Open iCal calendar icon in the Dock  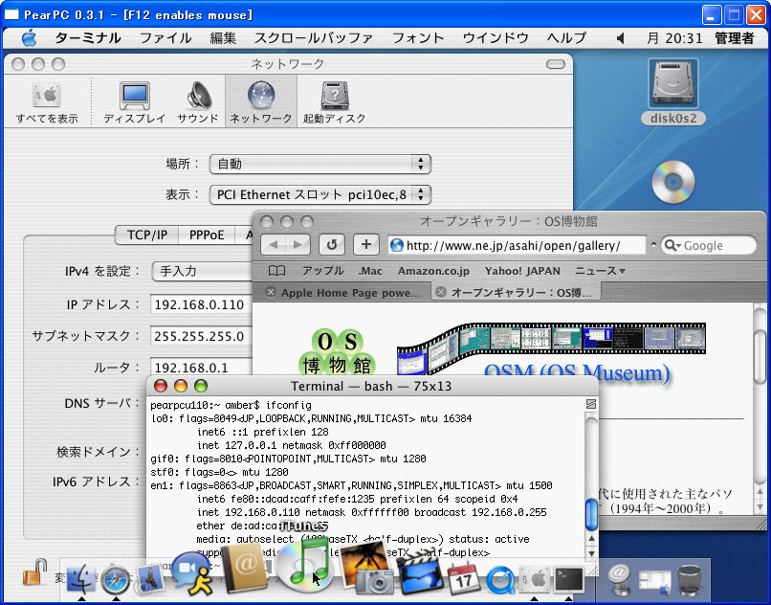[463, 577]
